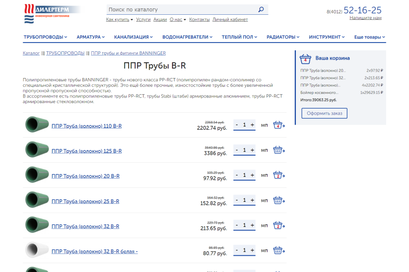Go to Услуги page
409x272 pixels.
[x=143, y=19]
